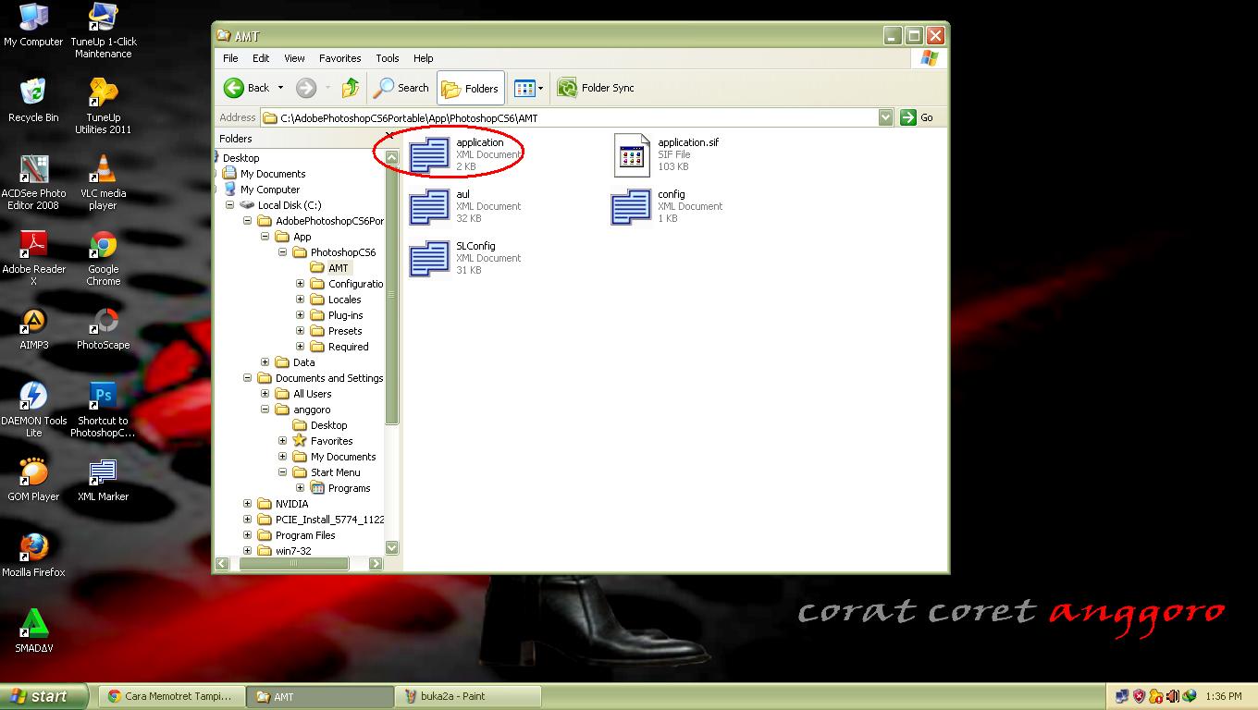
Task: Expand the Program Files folder node
Action: [x=248, y=535]
